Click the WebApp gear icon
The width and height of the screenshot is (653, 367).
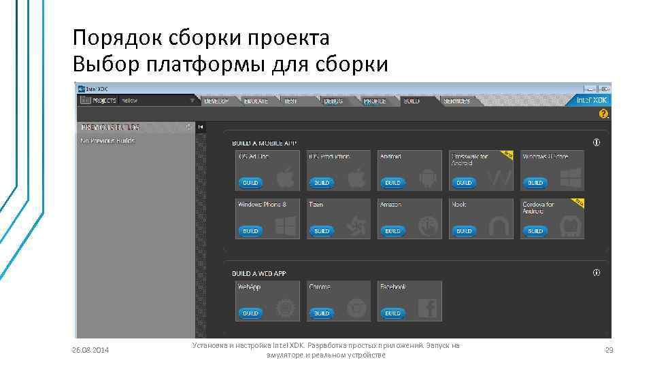pyautogui.click(x=286, y=309)
